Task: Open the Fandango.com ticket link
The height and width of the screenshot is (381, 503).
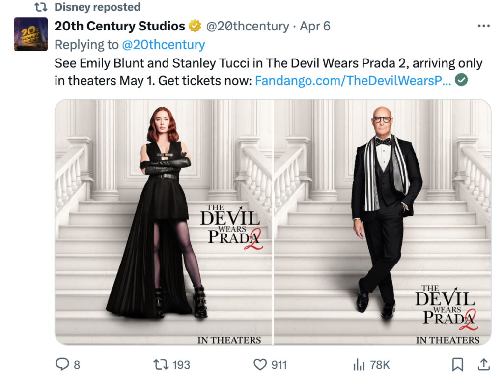Action: coord(353,80)
